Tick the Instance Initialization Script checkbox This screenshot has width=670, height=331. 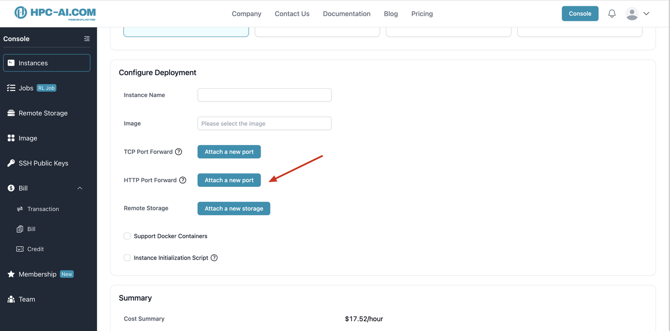(x=127, y=258)
